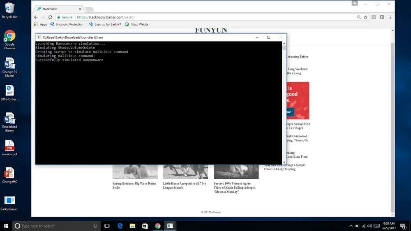Click the Cortana microphone icon
The height and width of the screenshot is (231, 411).
point(95,226)
